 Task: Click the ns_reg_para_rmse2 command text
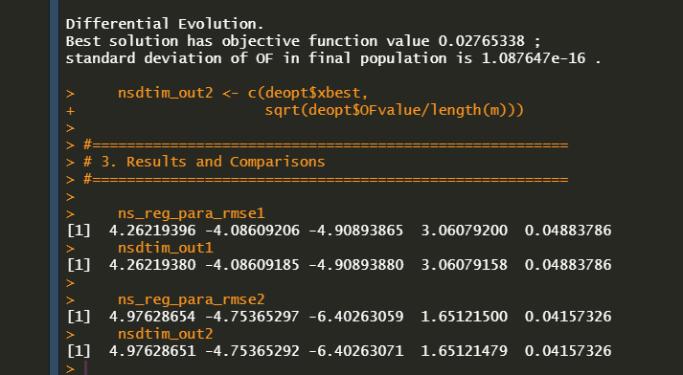point(192,299)
